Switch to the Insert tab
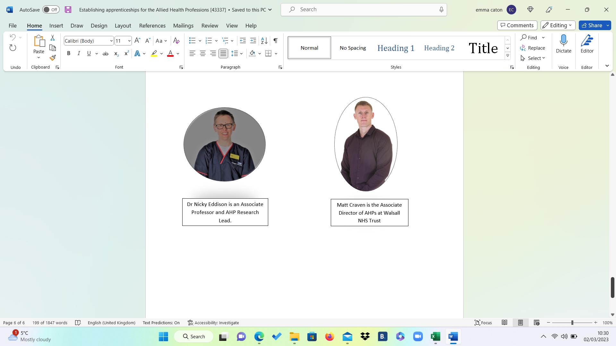Screen dimensions: 616x346 pyautogui.click(x=56, y=26)
